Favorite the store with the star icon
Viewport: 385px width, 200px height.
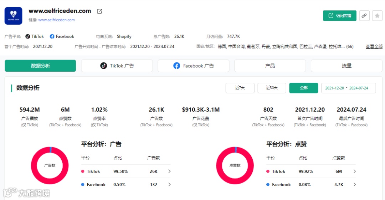coord(377,16)
